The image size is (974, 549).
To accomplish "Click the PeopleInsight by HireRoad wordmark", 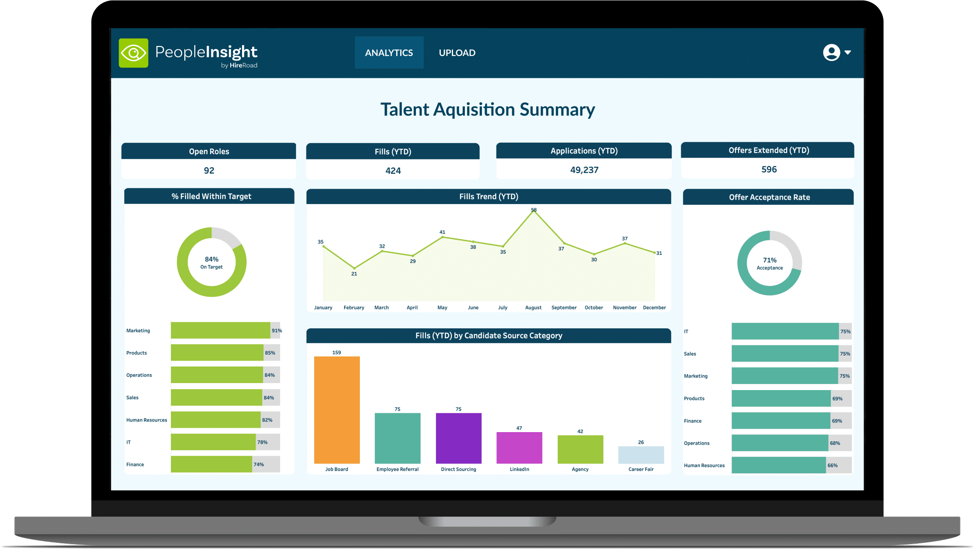I will point(206,56).
